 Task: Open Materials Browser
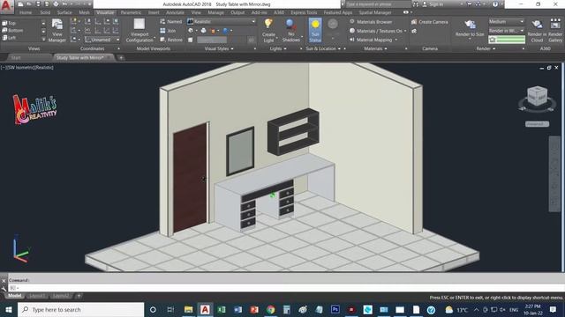[371, 21]
